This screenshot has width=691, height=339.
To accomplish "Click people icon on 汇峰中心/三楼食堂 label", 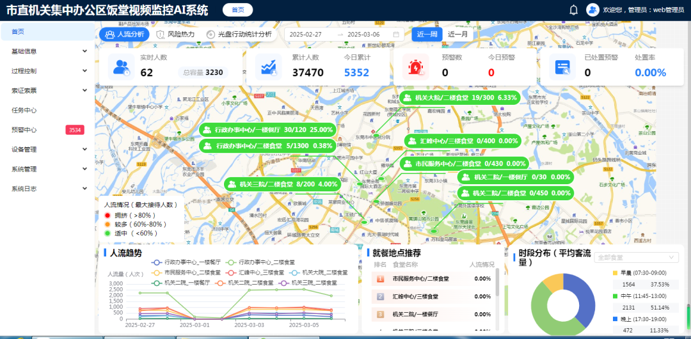I will click(x=412, y=141).
